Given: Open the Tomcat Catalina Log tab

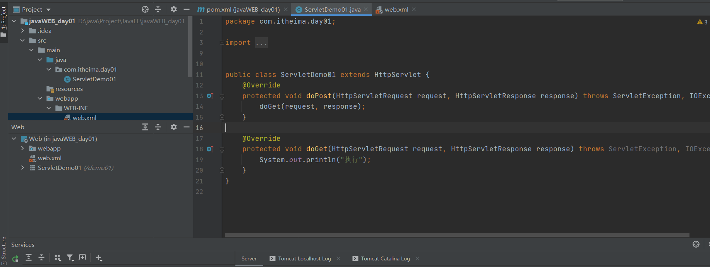Looking at the screenshot, I should pos(381,258).
